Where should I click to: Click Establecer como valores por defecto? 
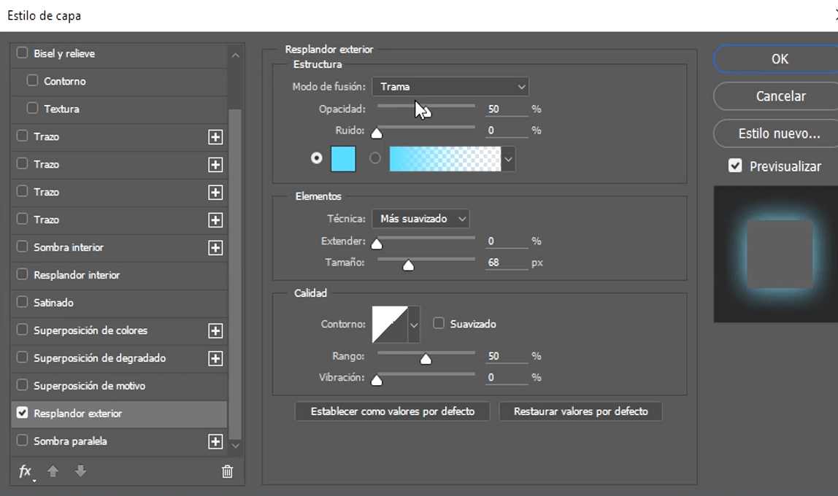tap(392, 411)
